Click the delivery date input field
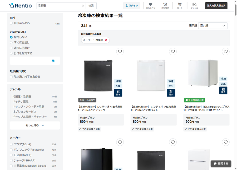This screenshot has width=237, height=170. click(x=35, y=61)
